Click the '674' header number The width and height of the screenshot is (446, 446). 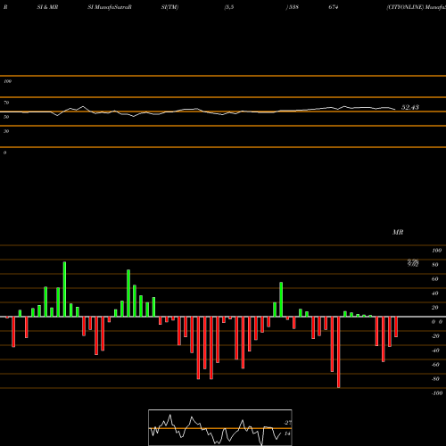pyautogui.click(x=334, y=7)
